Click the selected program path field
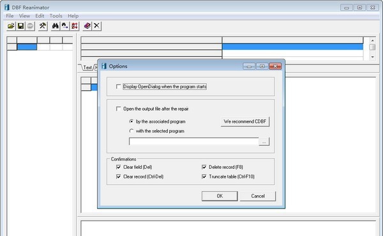The width and height of the screenshot is (383, 236). (193, 141)
